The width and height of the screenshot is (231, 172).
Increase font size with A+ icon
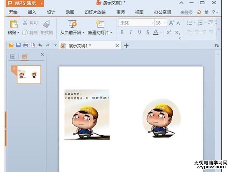[172, 23]
